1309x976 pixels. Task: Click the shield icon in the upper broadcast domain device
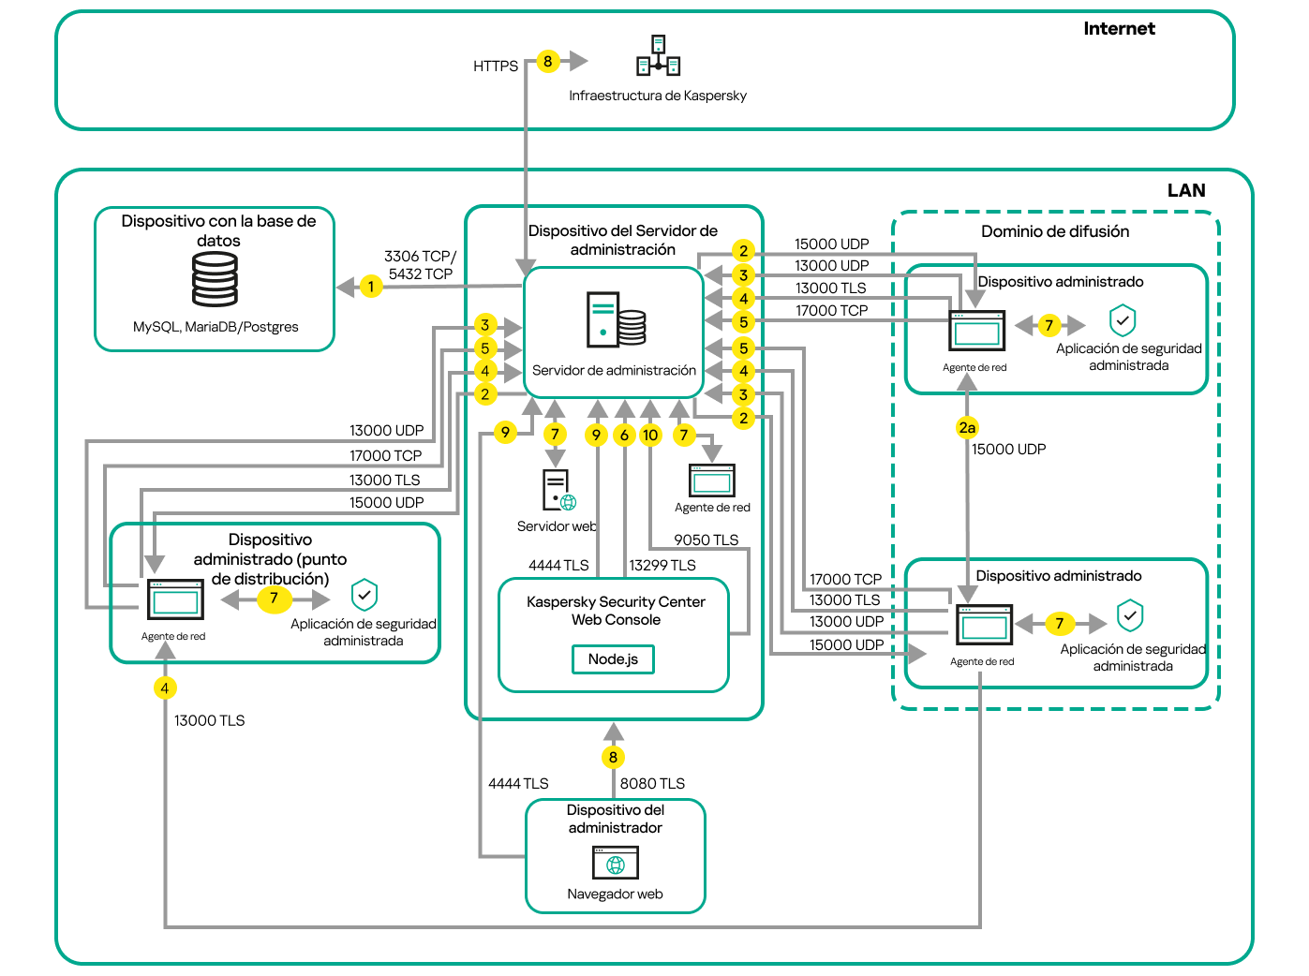tap(1123, 320)
